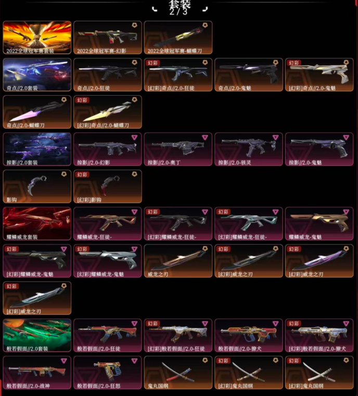The width and height of the screenshot is (358, 396).
Task: Select the 般若假面//2.0-战神 weapon skin
Action: [37, 373]
